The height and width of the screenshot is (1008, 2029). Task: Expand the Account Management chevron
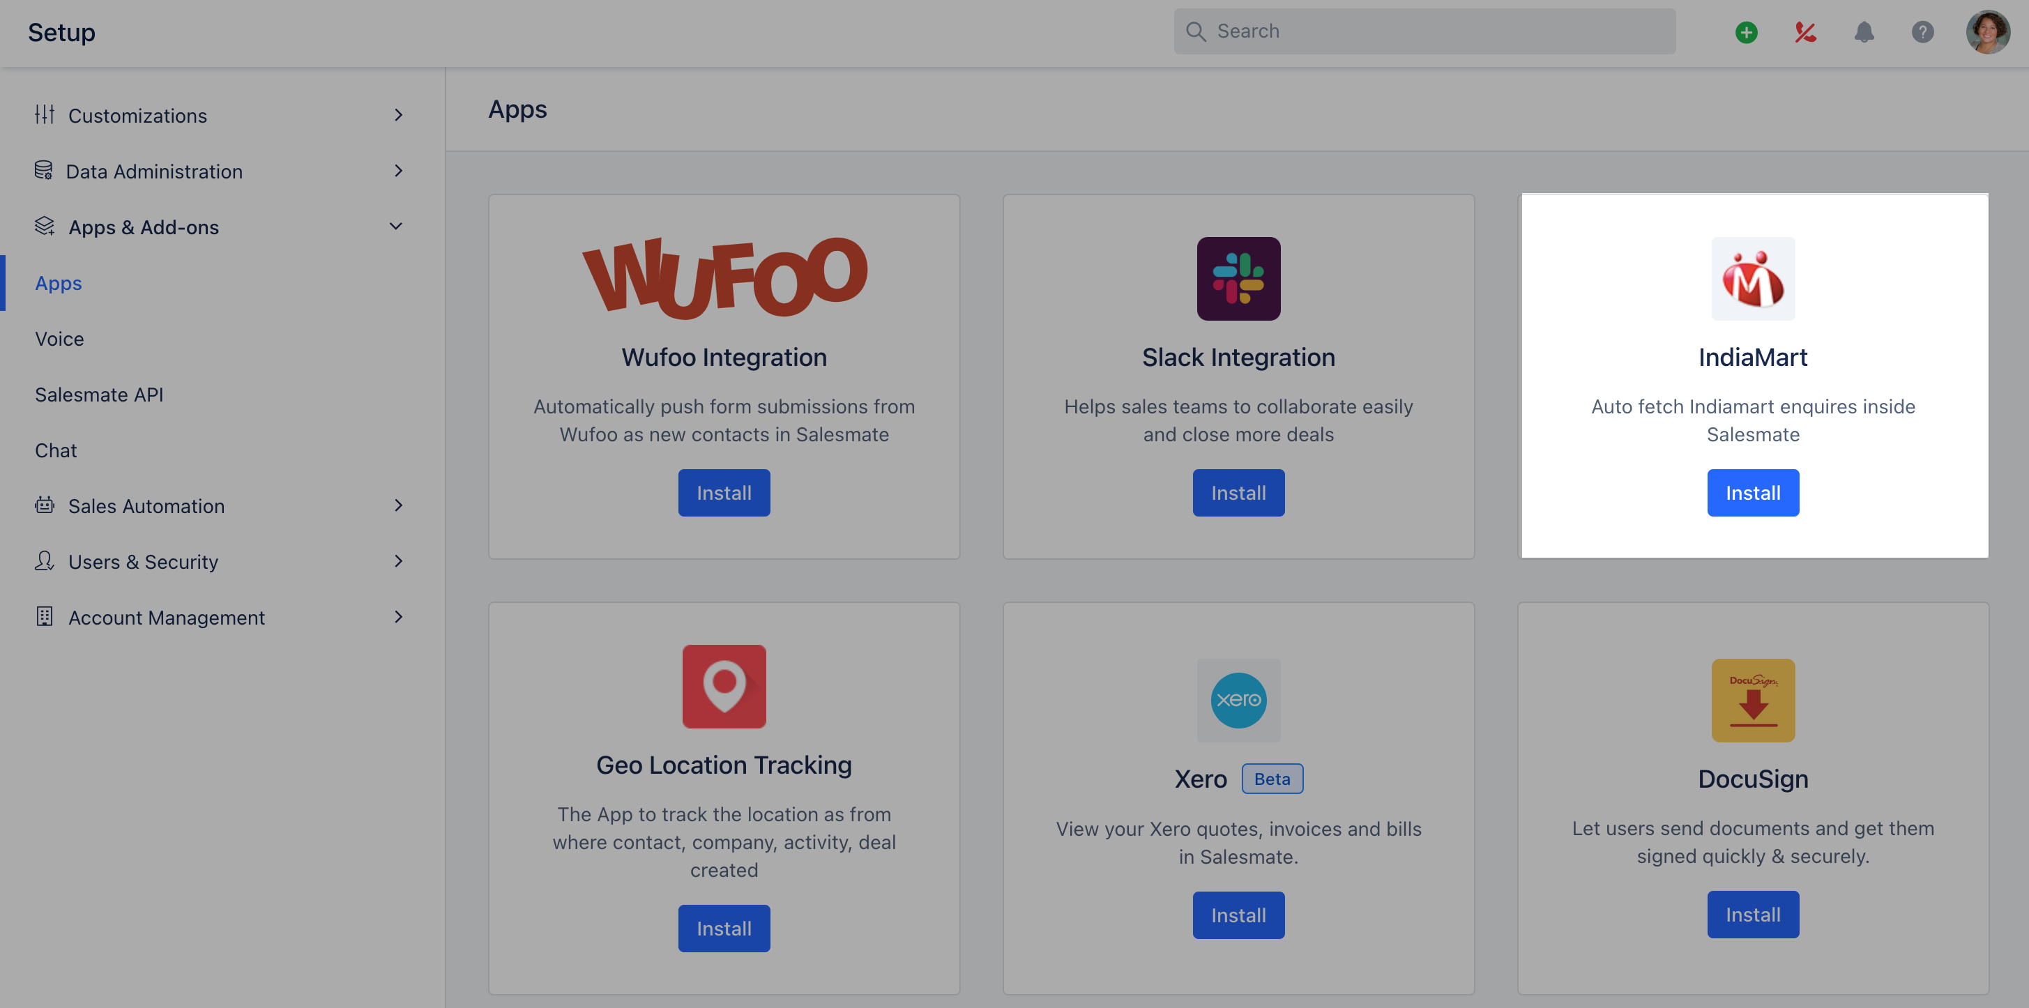click(x=399, y=618)
